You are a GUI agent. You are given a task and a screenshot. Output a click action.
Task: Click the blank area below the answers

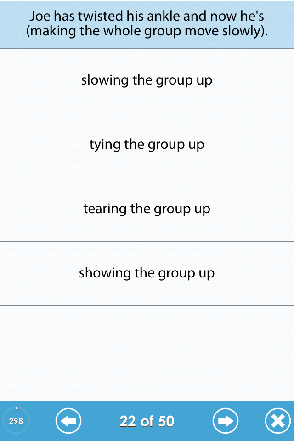pyautogui.click(x=147, y=353)
